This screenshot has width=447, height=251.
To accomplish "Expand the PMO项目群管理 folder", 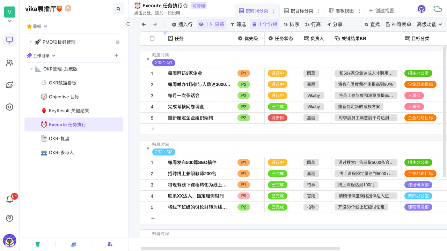I will [x=31, y=42].
